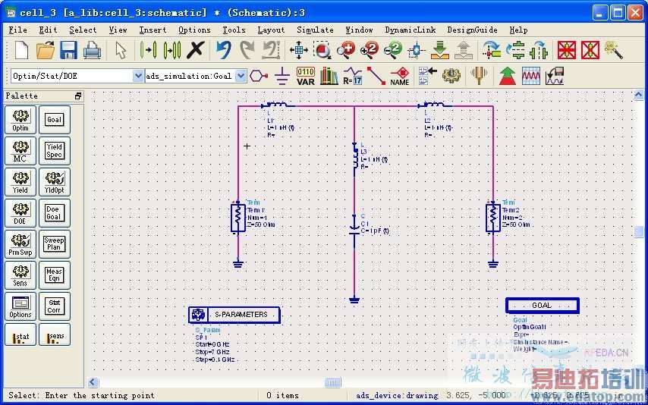Insert a ground symbol from the toolbar

point(282,76)
